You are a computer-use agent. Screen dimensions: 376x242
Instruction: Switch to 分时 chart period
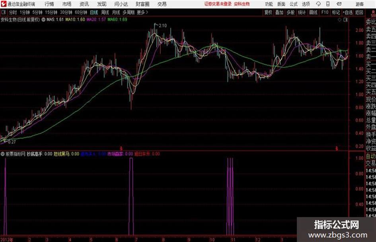13,12
